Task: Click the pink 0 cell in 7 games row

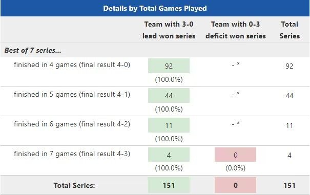Action: [235, 155]
